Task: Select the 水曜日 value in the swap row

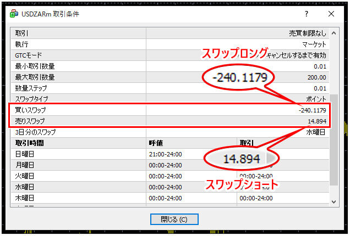Action: pos(316,132)
